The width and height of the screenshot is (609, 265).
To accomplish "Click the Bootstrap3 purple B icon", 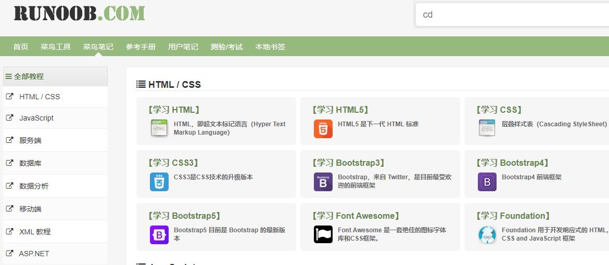I will point(323,181).
